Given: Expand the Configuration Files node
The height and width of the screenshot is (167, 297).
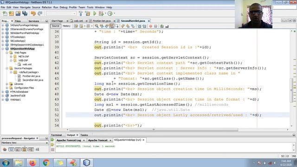Looking at the screenshot, I should pos(7,88).
